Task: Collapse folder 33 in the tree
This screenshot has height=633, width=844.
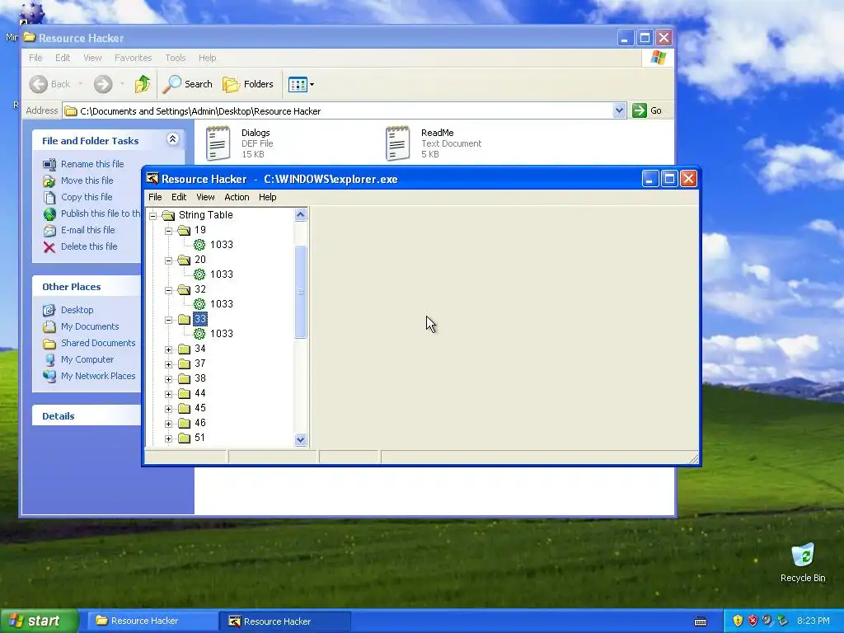Action: [168, 320]
